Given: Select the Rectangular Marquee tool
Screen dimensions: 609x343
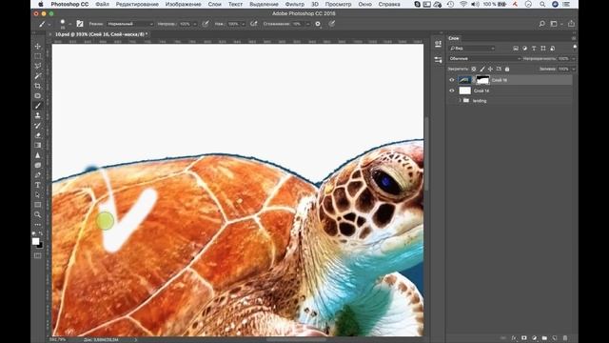Looking at the screenshot, I should (x=38, y=56).
